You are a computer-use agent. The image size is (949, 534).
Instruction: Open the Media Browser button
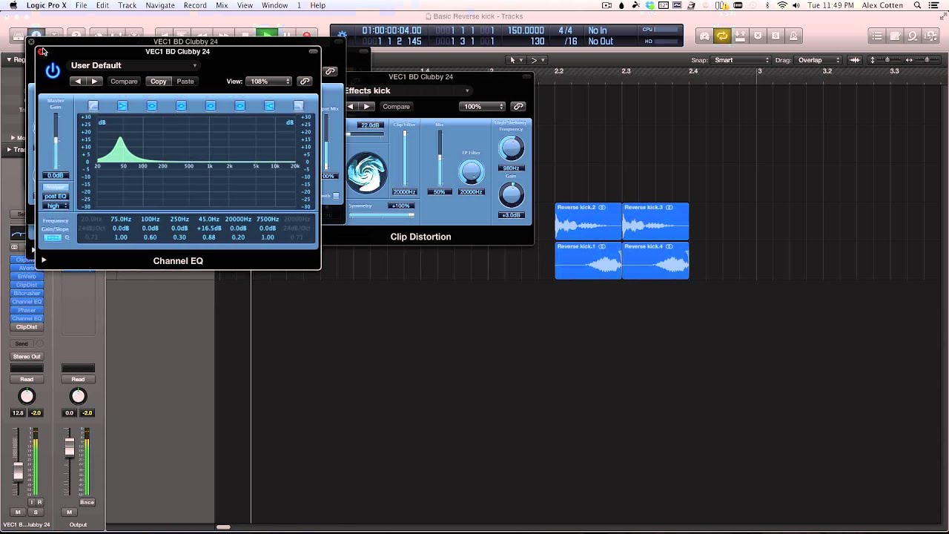(x=930, y=36)
